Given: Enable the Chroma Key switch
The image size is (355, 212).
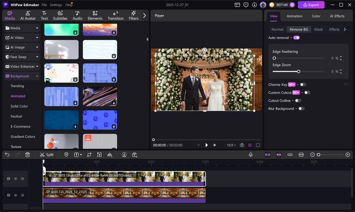Looking at the screenshot, I should (x=303, y=85).
